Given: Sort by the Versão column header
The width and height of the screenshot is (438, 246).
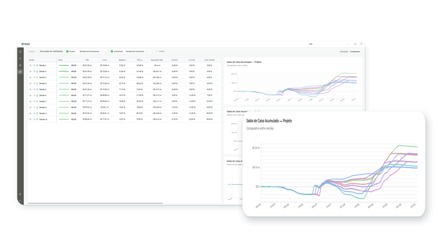Looking at the screenshot, I should (32, 60).
